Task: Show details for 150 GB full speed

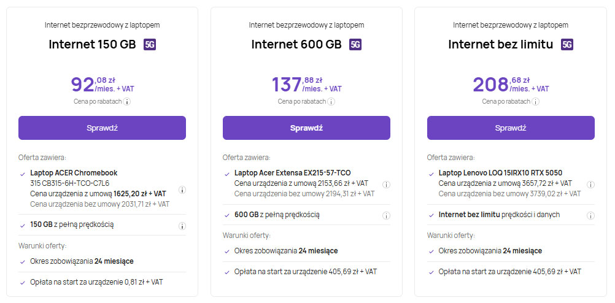Action: coord(182,226)
